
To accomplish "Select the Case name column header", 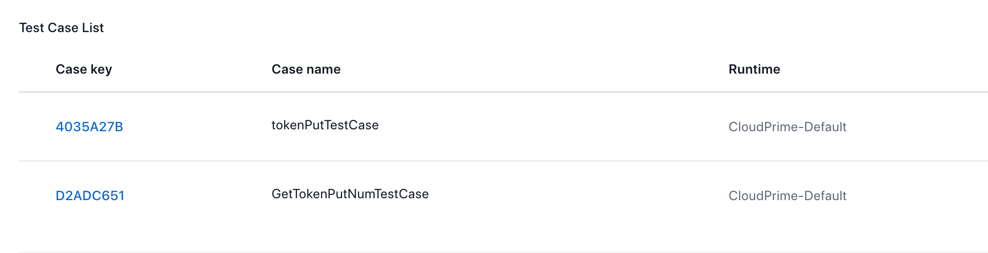I will 306,69.
